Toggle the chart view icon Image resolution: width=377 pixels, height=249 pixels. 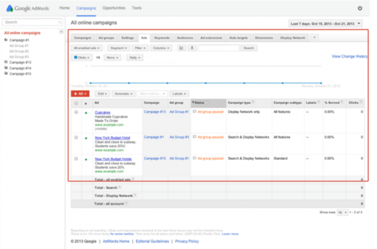click(x=181, y=48)
